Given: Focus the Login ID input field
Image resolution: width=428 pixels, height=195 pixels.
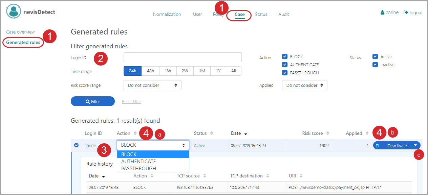Looking at the screenshot, I should tap(183, 57).
